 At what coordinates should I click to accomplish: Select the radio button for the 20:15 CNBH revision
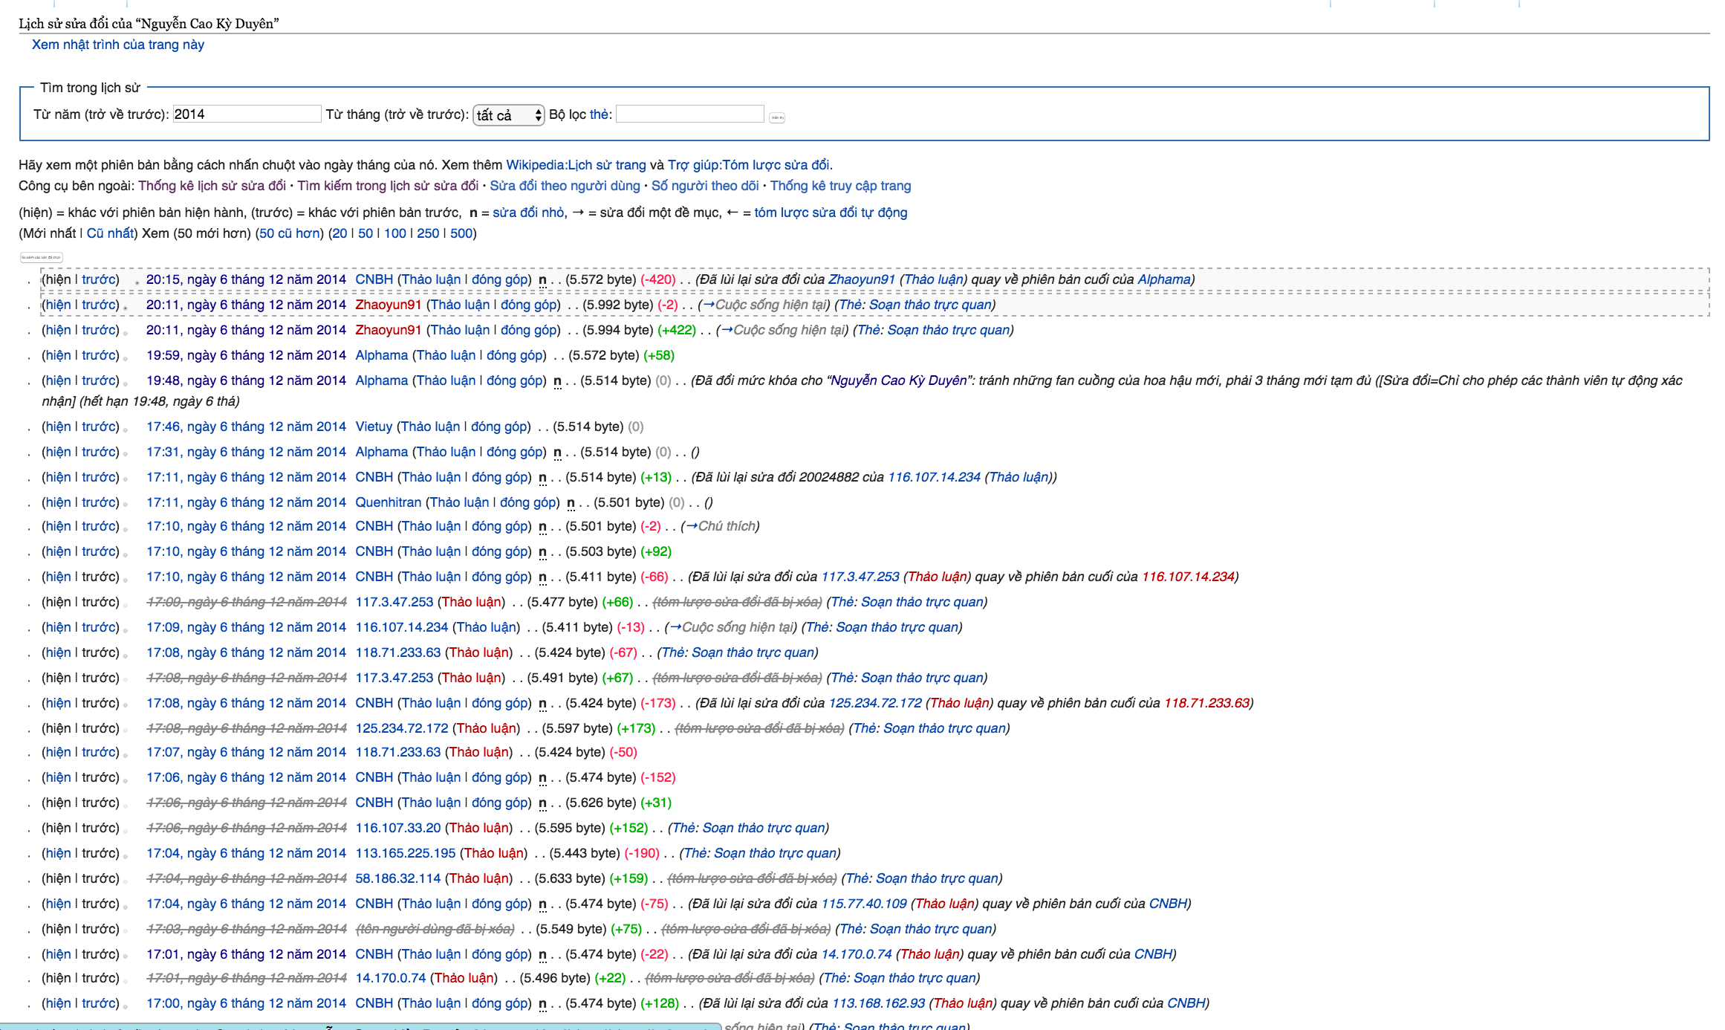[x=137, y=282]
